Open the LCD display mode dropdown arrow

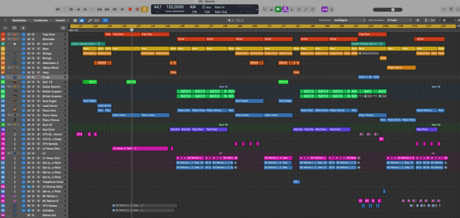point(257,10)
